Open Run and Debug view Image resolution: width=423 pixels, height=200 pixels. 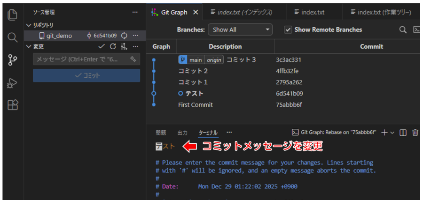pos(13,83)
